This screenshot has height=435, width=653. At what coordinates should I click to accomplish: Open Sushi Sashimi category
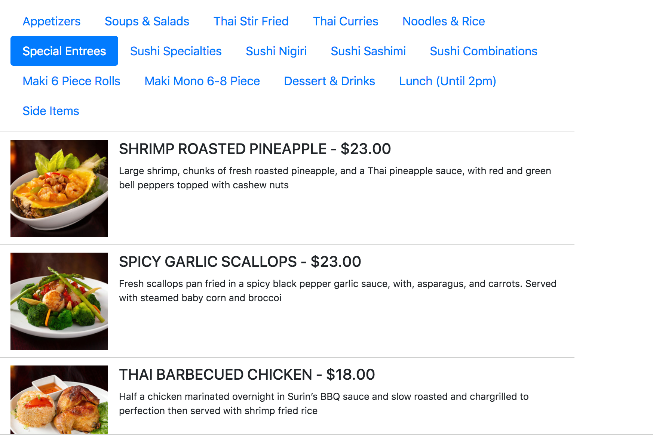[x=368, y=51]
